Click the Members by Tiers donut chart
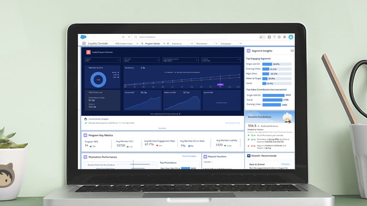Screen dimensions: 367x206 click(98, 80)
